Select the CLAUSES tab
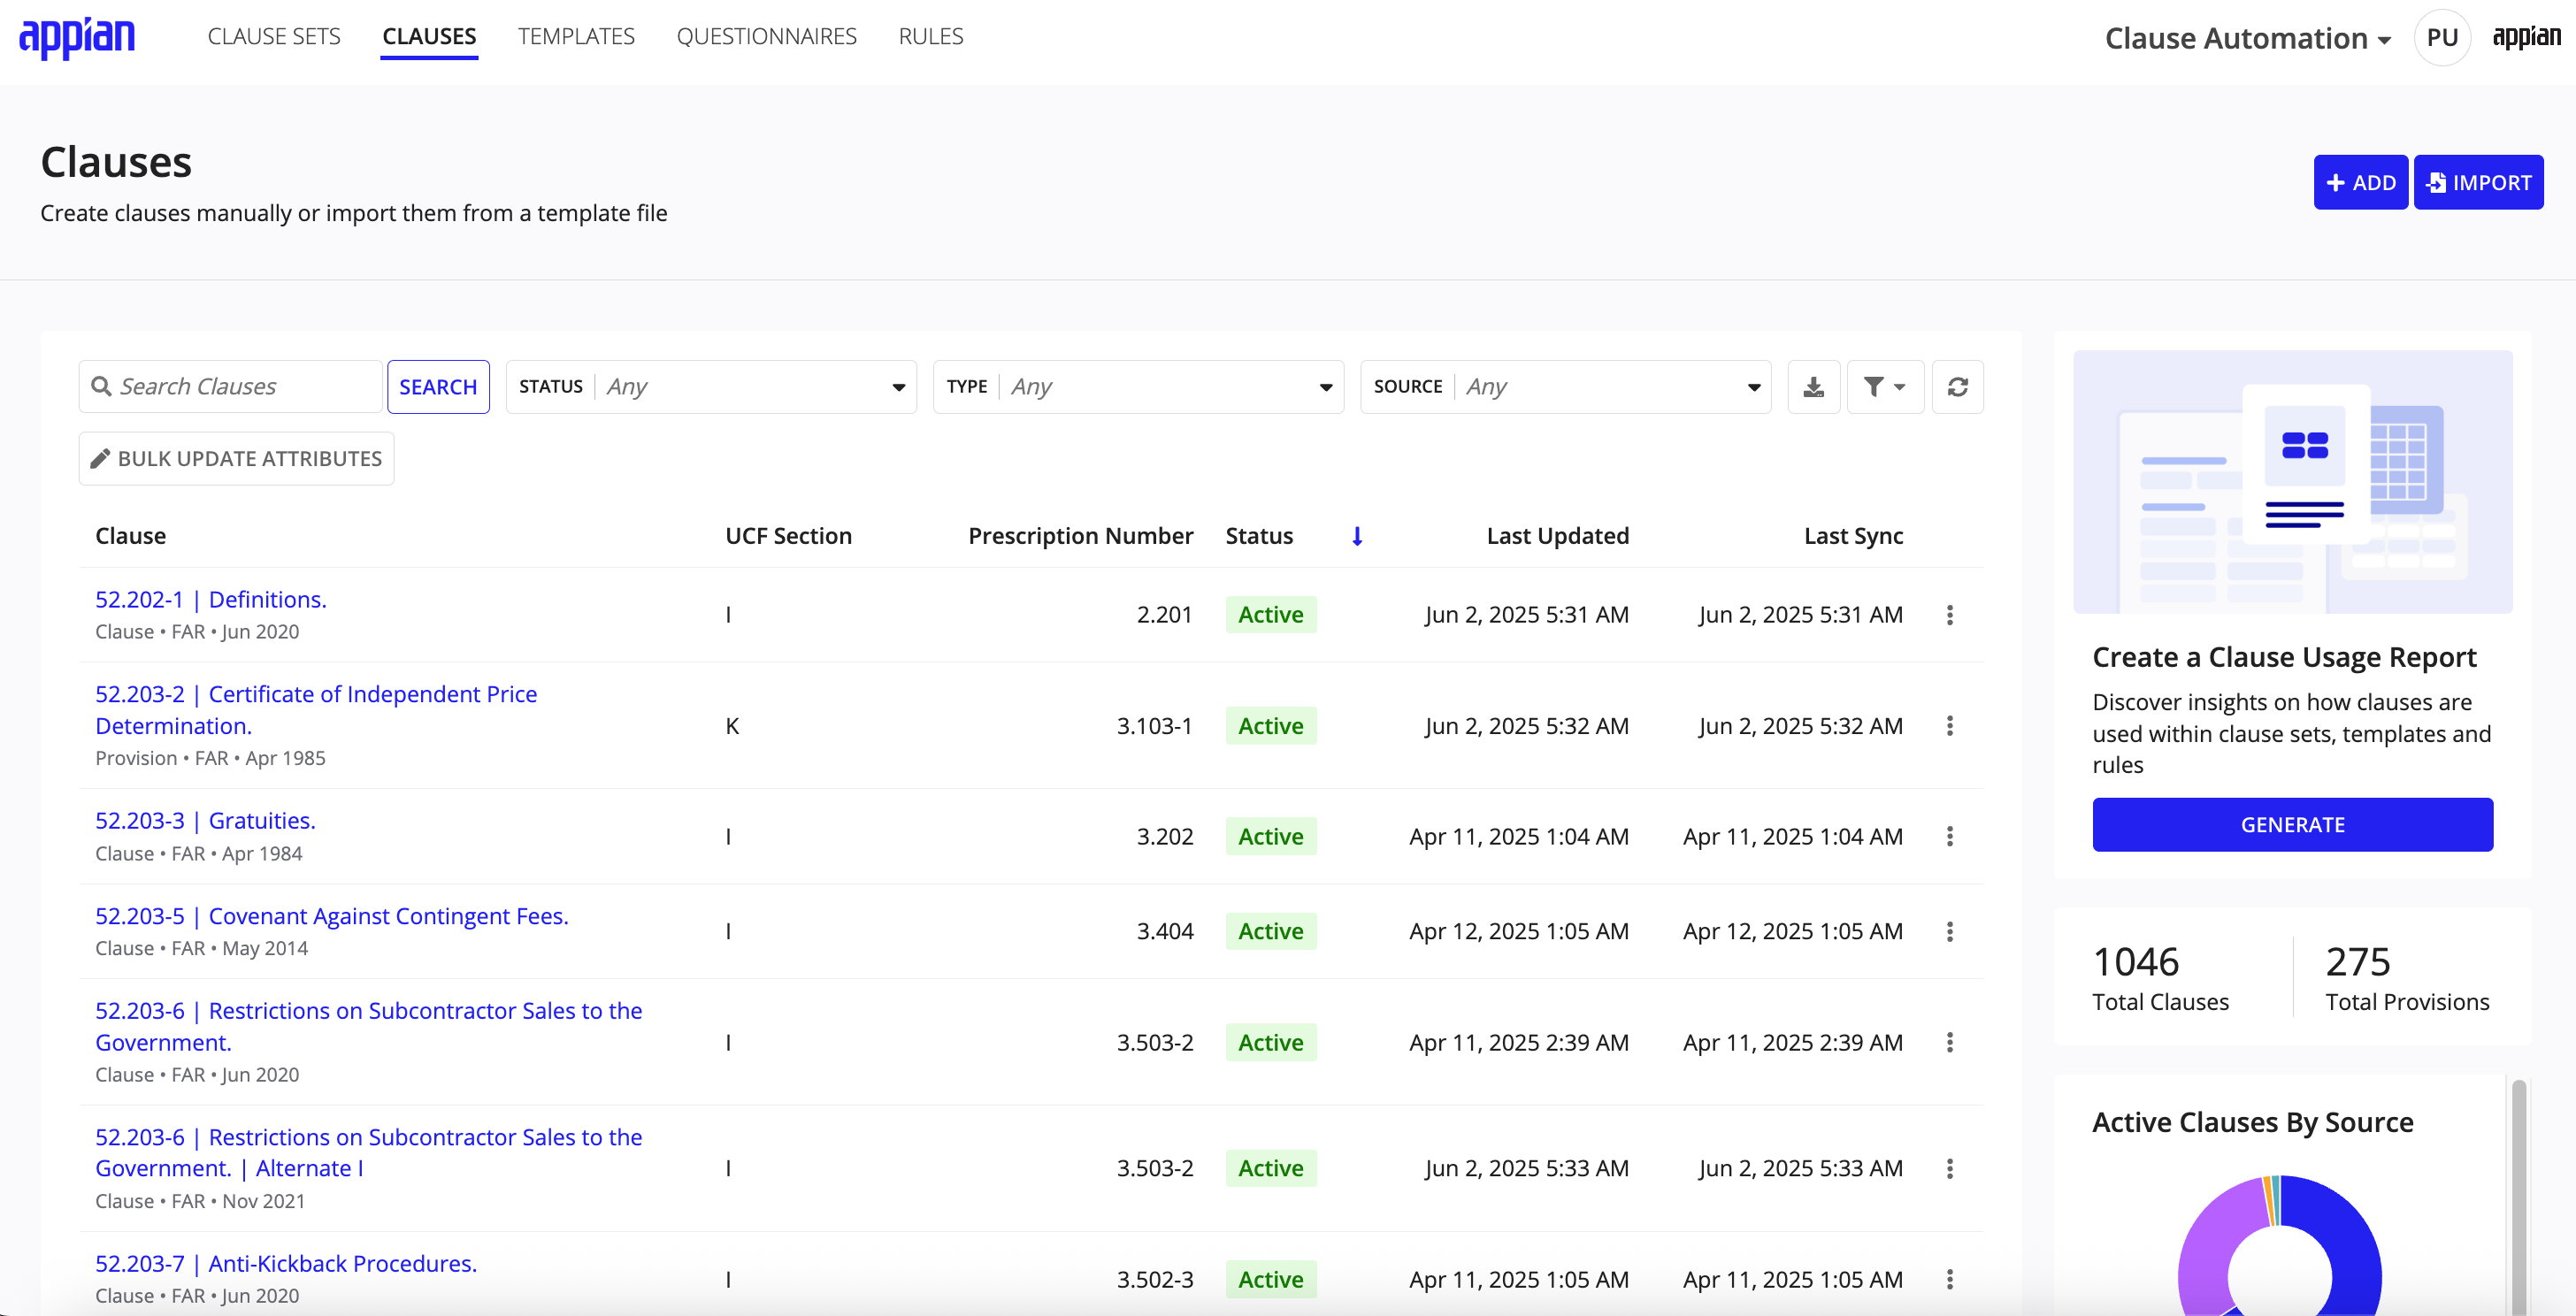 429,37
